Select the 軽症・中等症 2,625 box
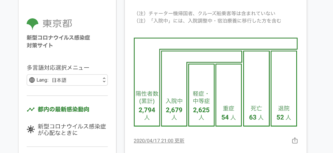The width and height of the screenshot is (333, 153). (201, 95)
